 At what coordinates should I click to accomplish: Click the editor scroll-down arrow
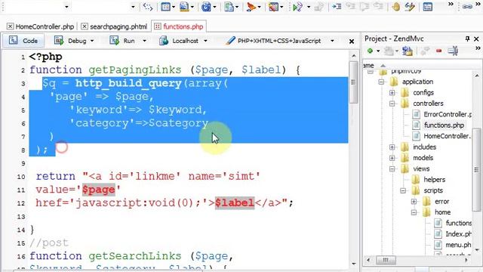(x=354, y=264)
